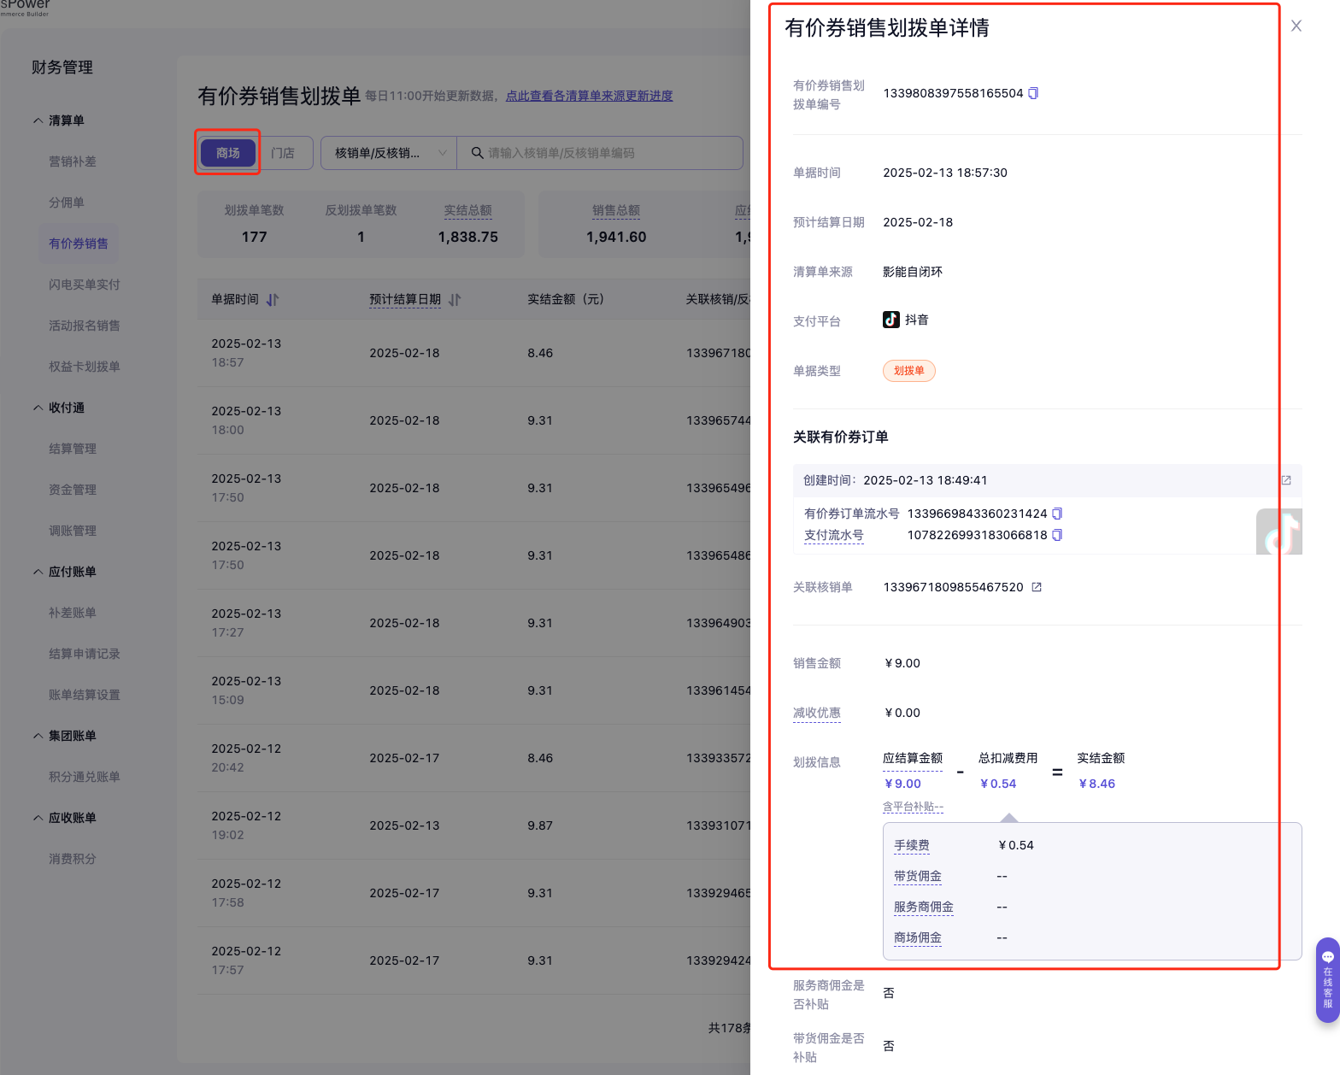The width and height of the screenshot is (1340, 1075).
Task: Select the 商场 toggle option
Action: tap(228, 153)
